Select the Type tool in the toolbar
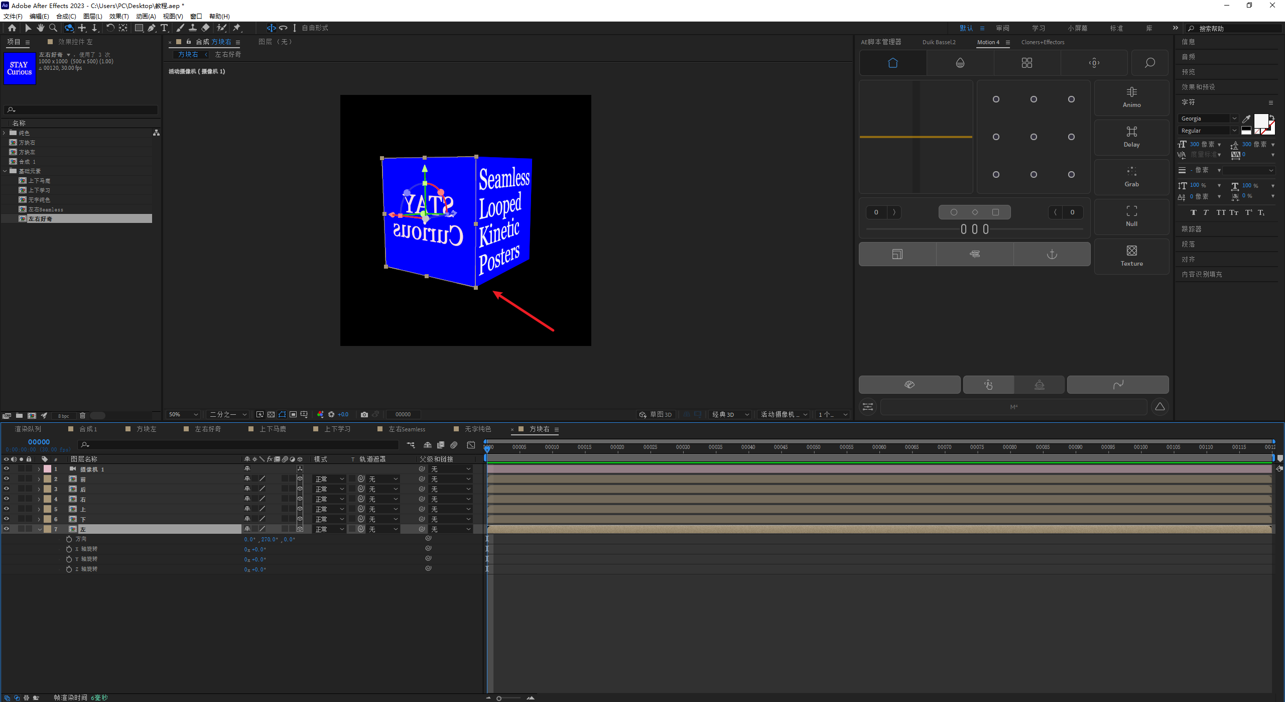 point(164,28)
